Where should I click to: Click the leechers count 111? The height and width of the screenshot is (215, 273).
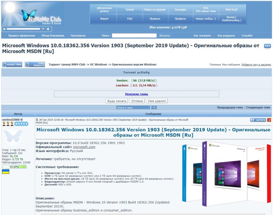coord(135,85)
